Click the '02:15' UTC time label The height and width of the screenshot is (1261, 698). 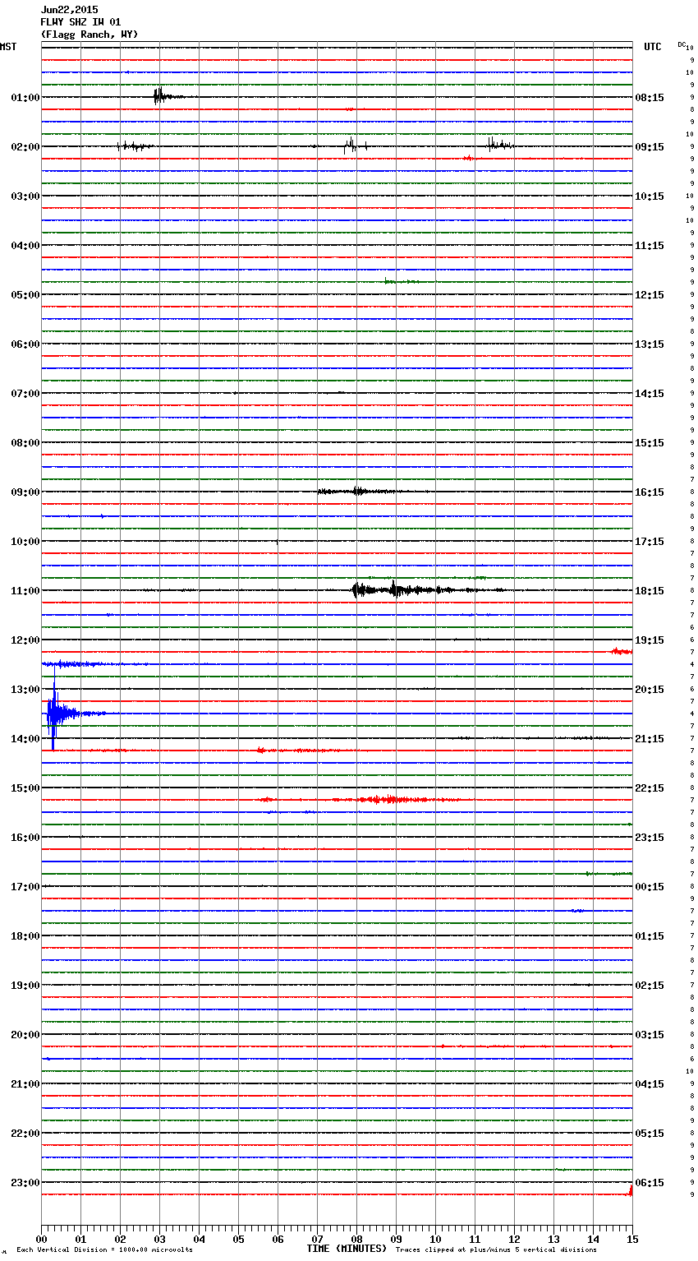pyautogui.click(x=650, y=986)
